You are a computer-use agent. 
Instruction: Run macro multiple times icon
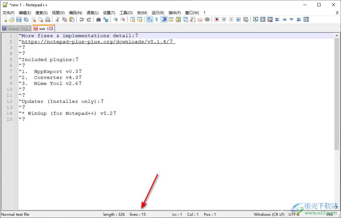point(239,20)
